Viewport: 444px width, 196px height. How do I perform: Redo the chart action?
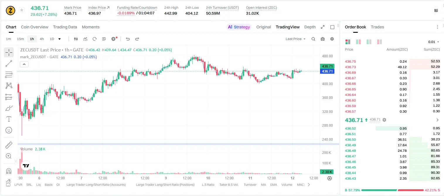pyautogui.click(x=137, y=39)
